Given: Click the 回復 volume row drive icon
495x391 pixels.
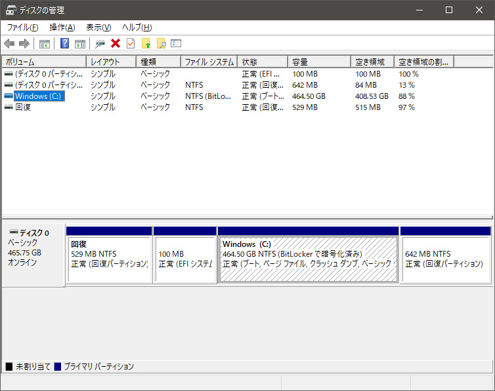Looking at the screenshot, I should [9, 107].
